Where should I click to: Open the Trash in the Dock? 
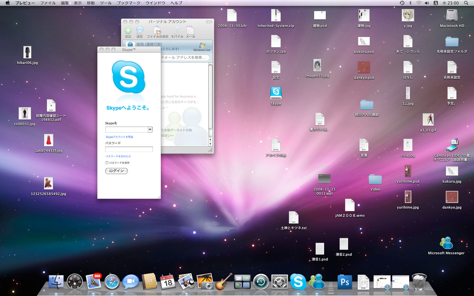point(419,281)
